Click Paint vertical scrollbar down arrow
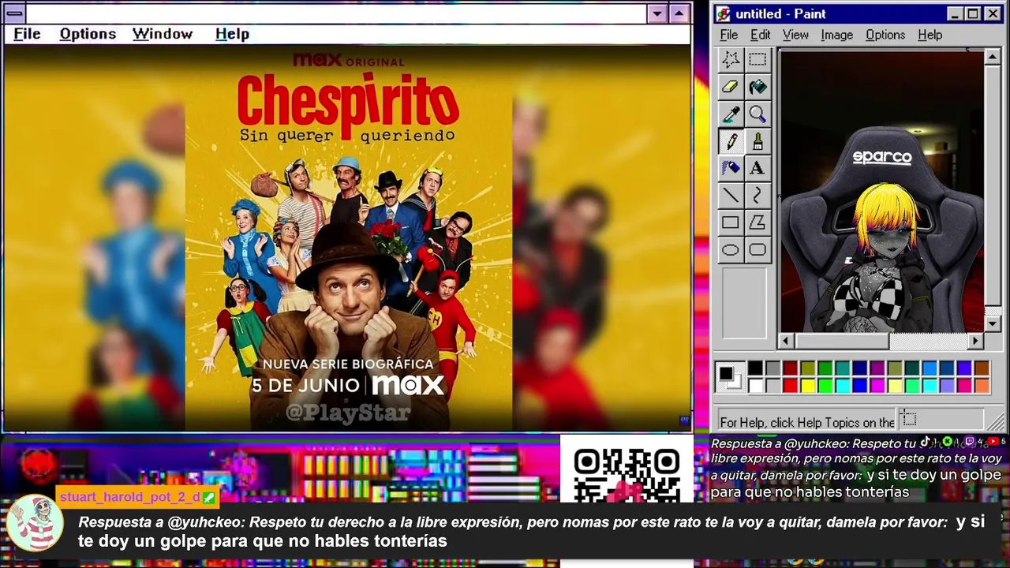Screen dimensions: 1010x568 point(993,323)
